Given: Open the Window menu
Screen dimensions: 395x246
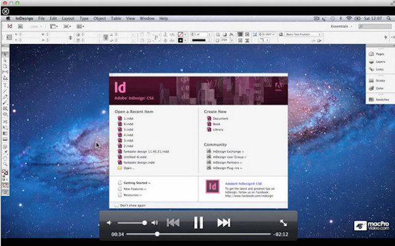Looking at the screenshot, I should tap(147, 18).
